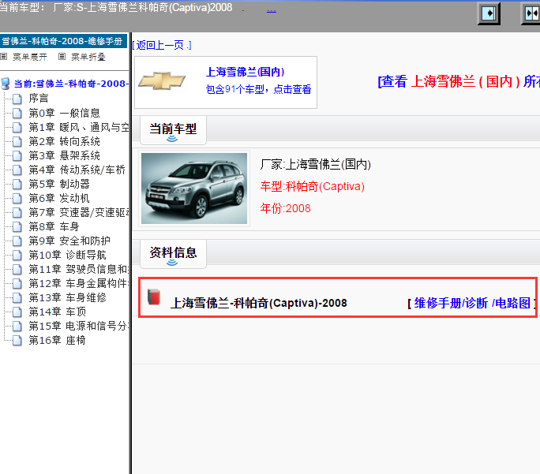
Task: Select root tree node 当前:雪佛兰-科帕奇-2008
Action: [x=71, y=84]
